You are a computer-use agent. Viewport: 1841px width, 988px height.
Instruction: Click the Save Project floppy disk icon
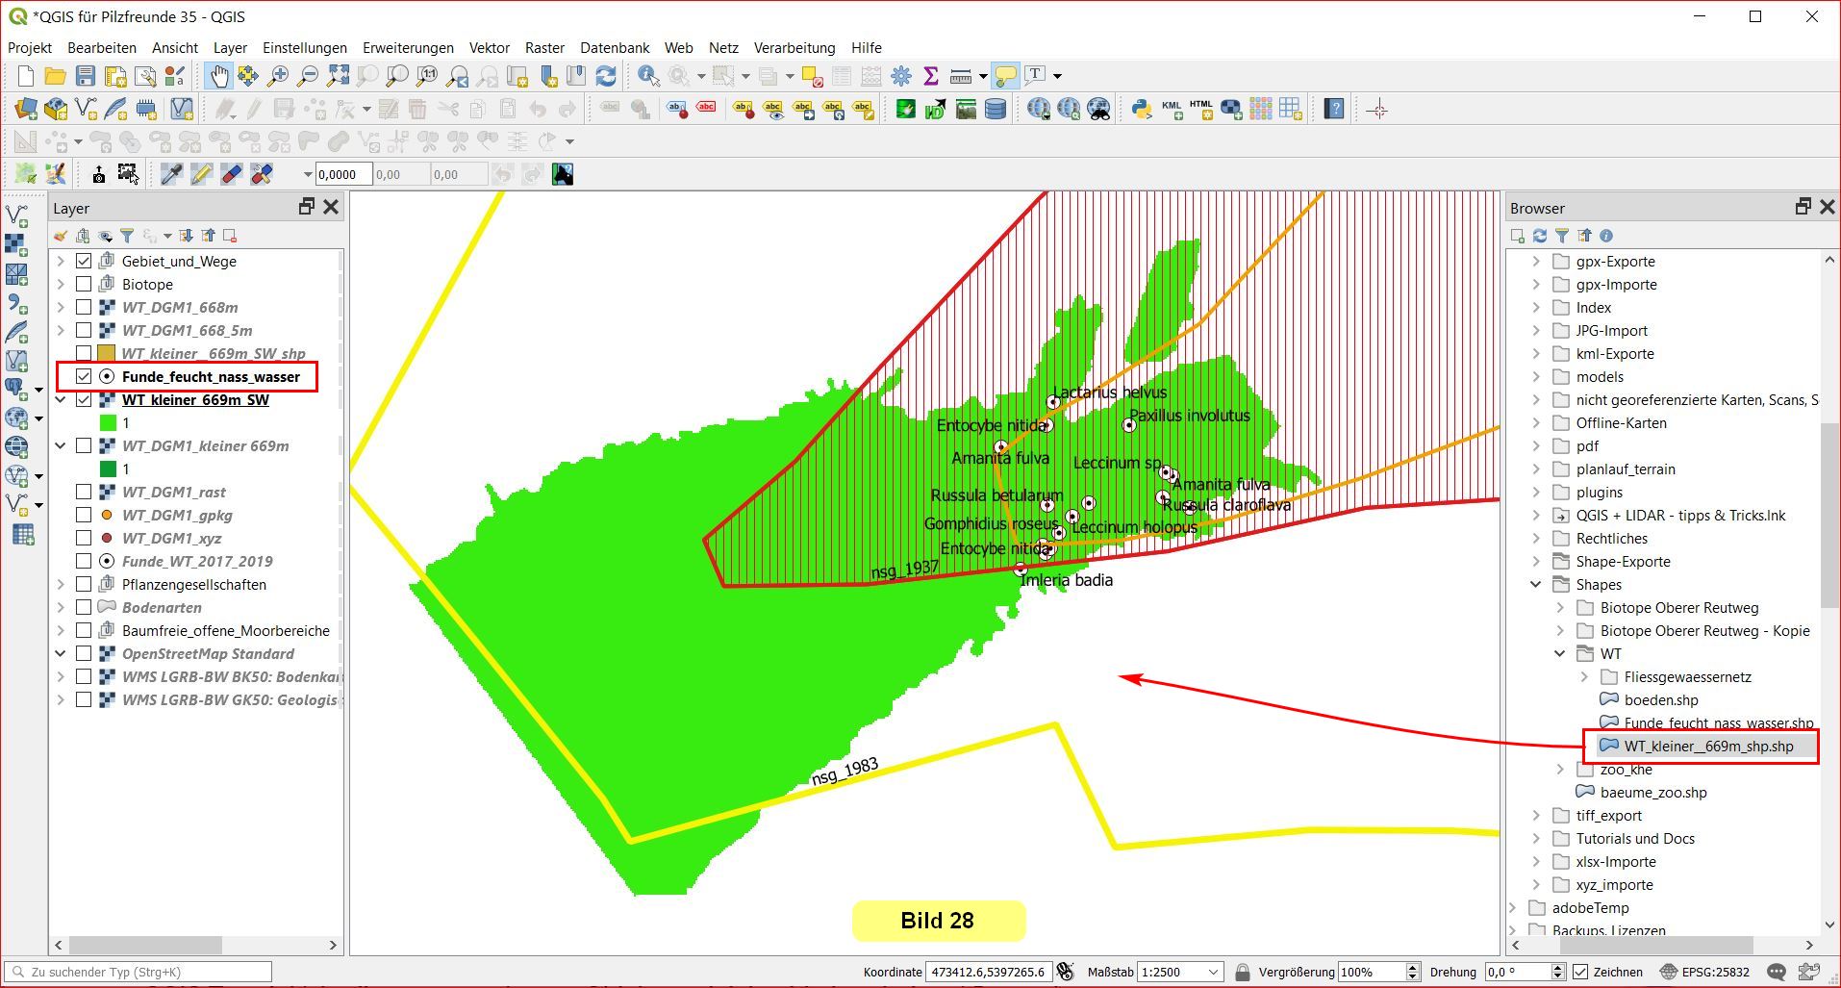(86, 76)
